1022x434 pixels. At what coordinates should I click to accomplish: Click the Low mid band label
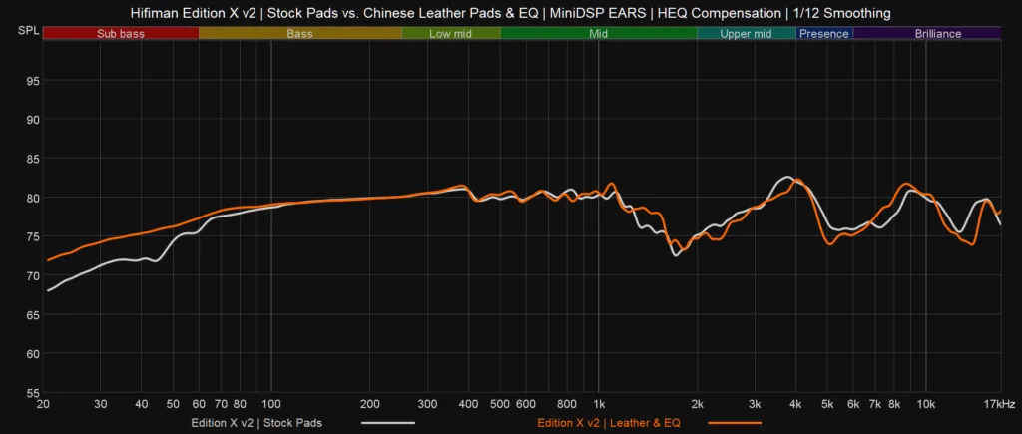[450, 34]
